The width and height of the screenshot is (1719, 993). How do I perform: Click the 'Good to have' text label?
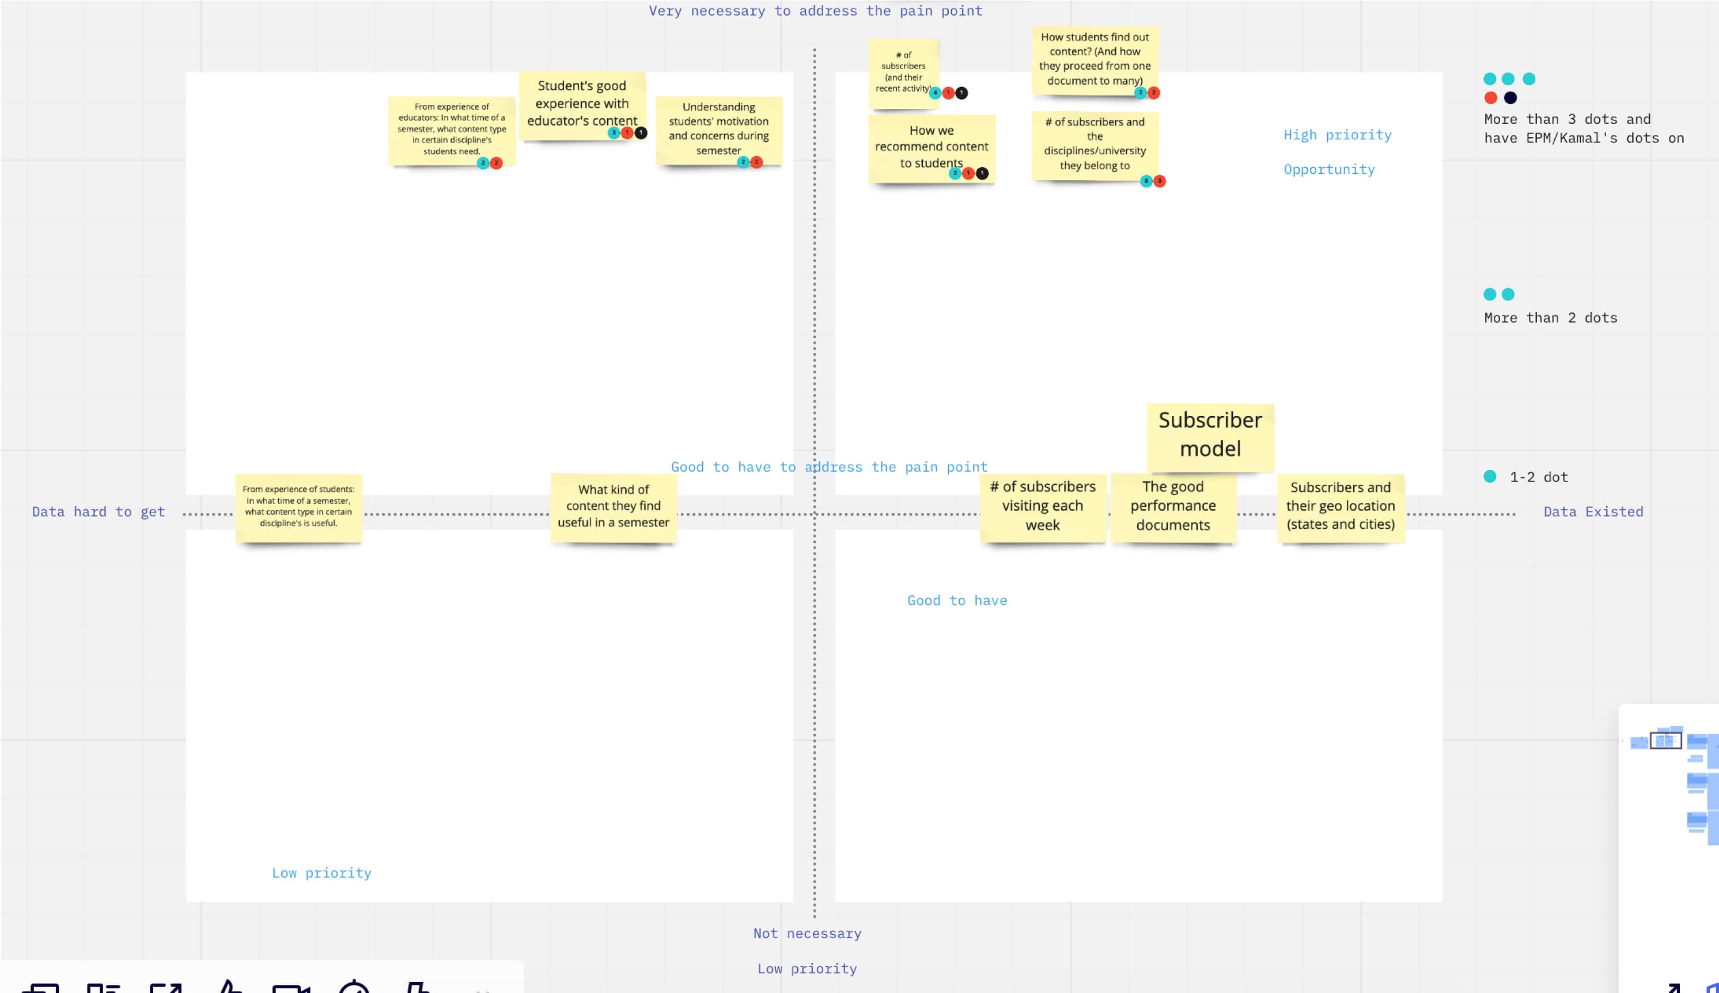click(956, 600)
